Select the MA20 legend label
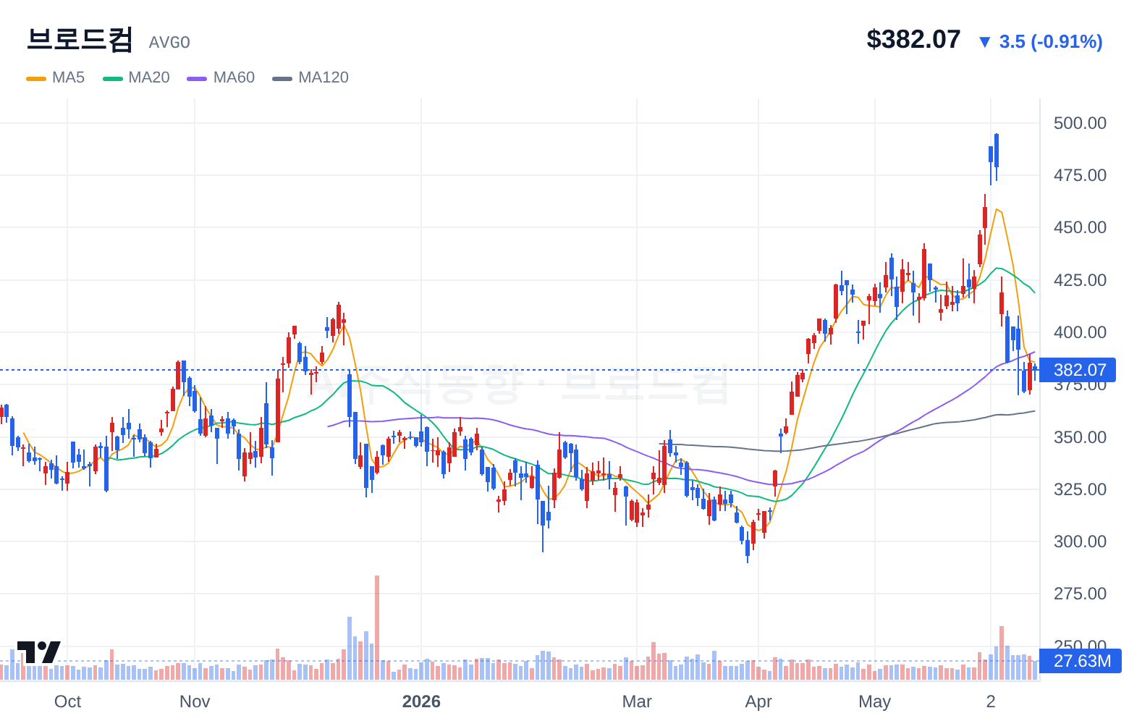 click(x=149, y=77)
